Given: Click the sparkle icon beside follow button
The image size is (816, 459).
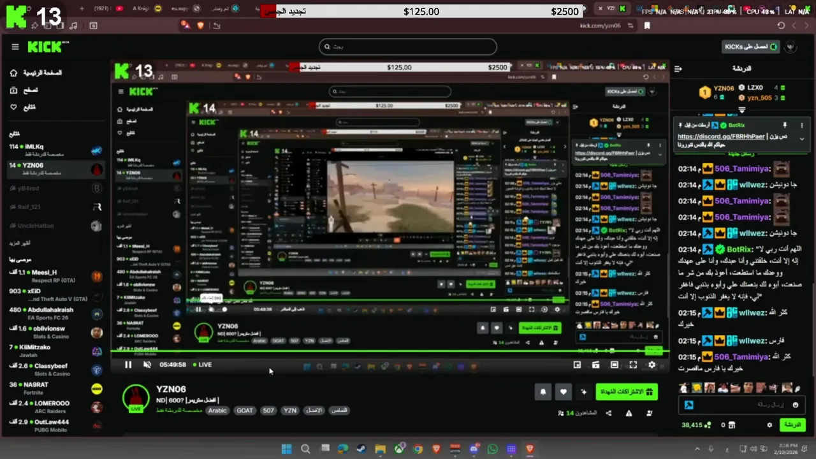Looking at the screenshot, I should pyautogui.click(x=583, y=392).
